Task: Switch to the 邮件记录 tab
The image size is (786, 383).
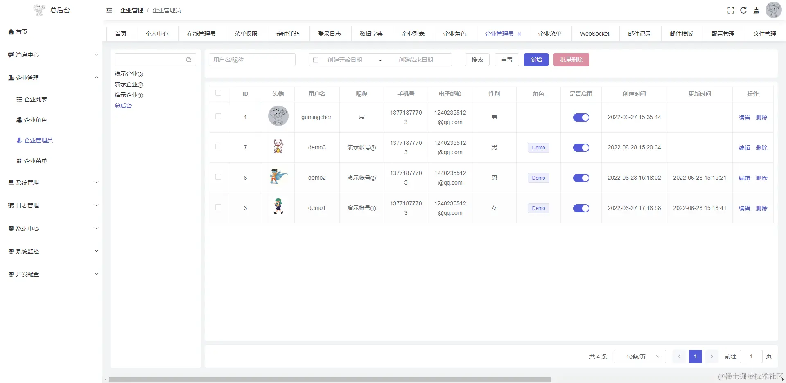Action: click(640, 34)
